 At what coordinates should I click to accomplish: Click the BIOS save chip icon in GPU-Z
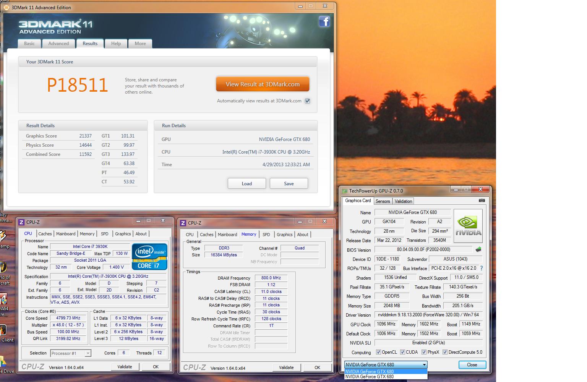[x=478, y=249]
